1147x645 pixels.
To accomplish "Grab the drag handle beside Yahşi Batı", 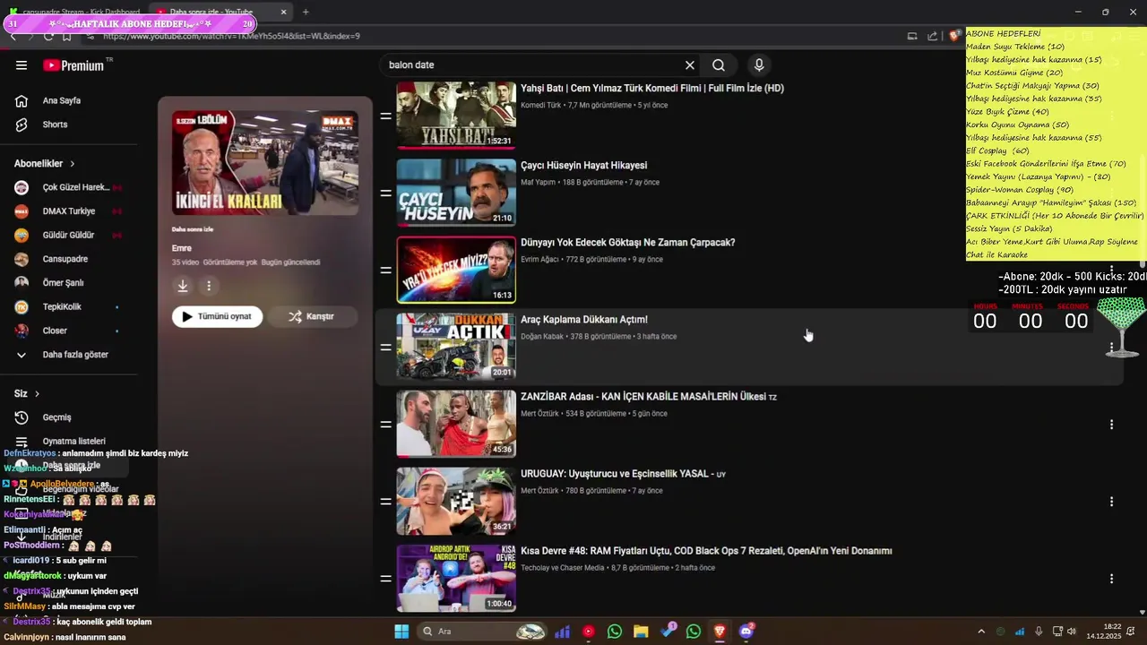I will [x=385, y=116].
